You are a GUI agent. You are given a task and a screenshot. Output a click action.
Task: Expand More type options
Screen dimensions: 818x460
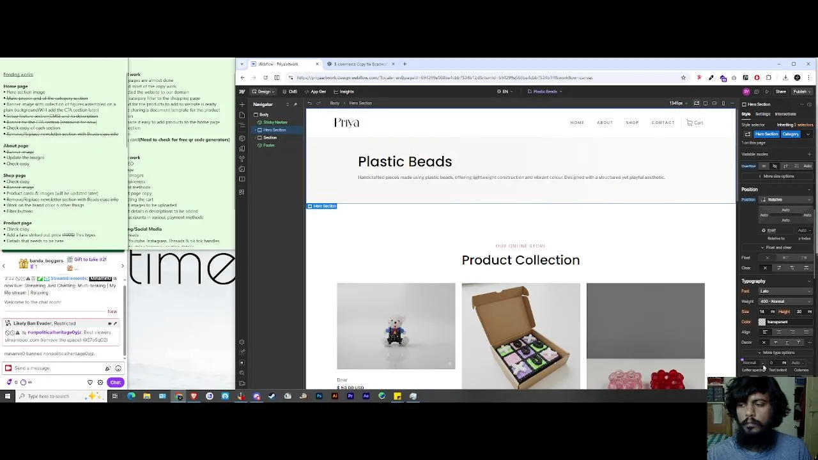[776, 353]
